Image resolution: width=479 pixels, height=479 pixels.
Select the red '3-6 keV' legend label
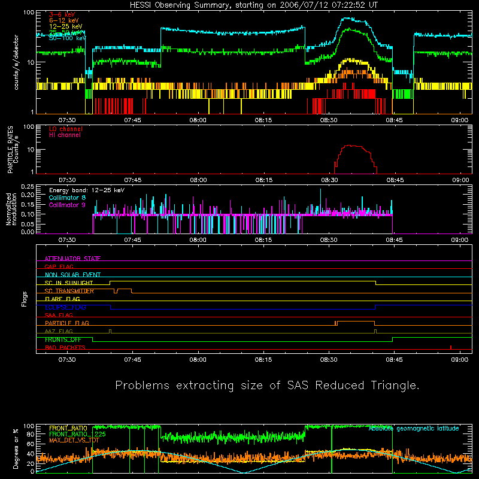point(62,14)
